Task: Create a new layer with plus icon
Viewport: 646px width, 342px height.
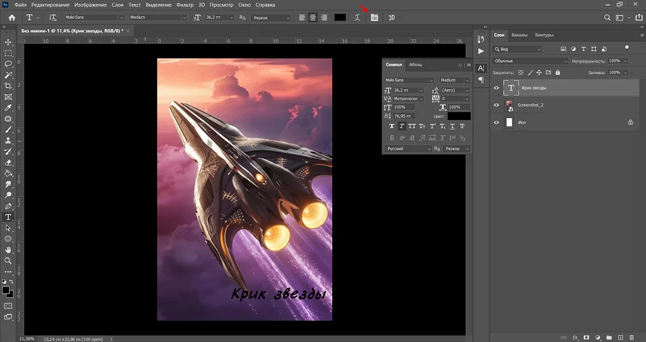Action: click(621, 337)
